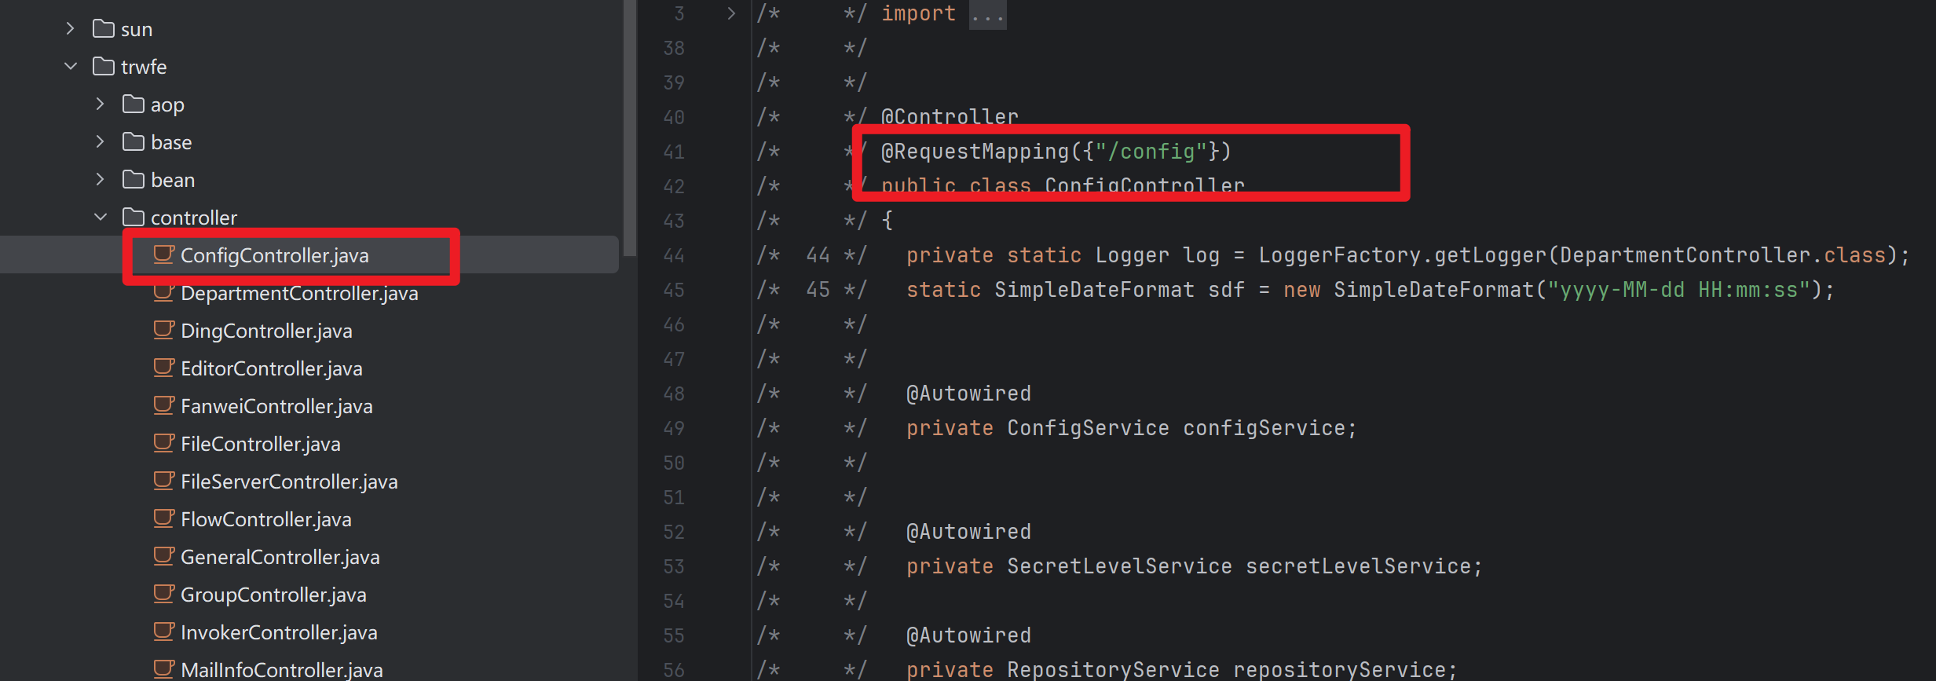Expand the folded import ellipsis
The image size is (1936, 681).
pos(987,13)
